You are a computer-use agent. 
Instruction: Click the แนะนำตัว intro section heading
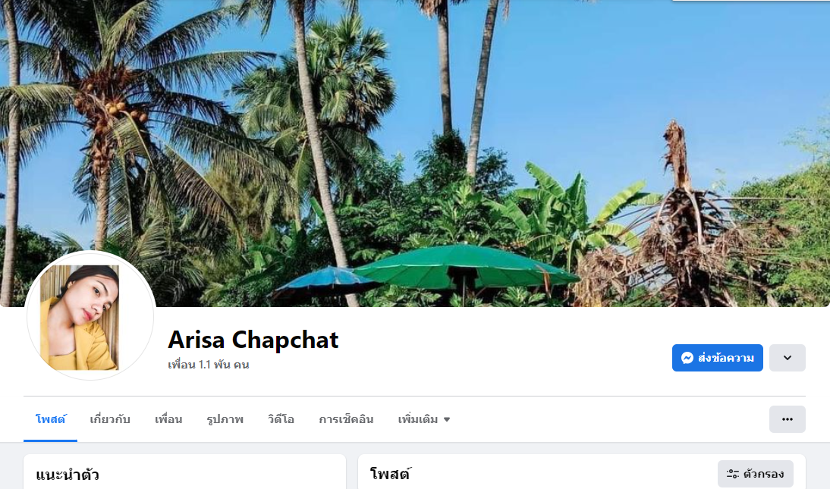pos(68,474)
